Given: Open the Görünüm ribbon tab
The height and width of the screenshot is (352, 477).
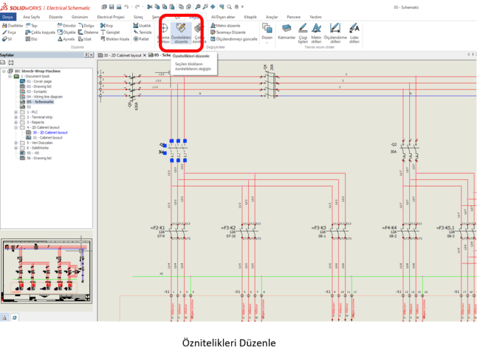Looking at the screenshot, I should click(x=79, y=17).
